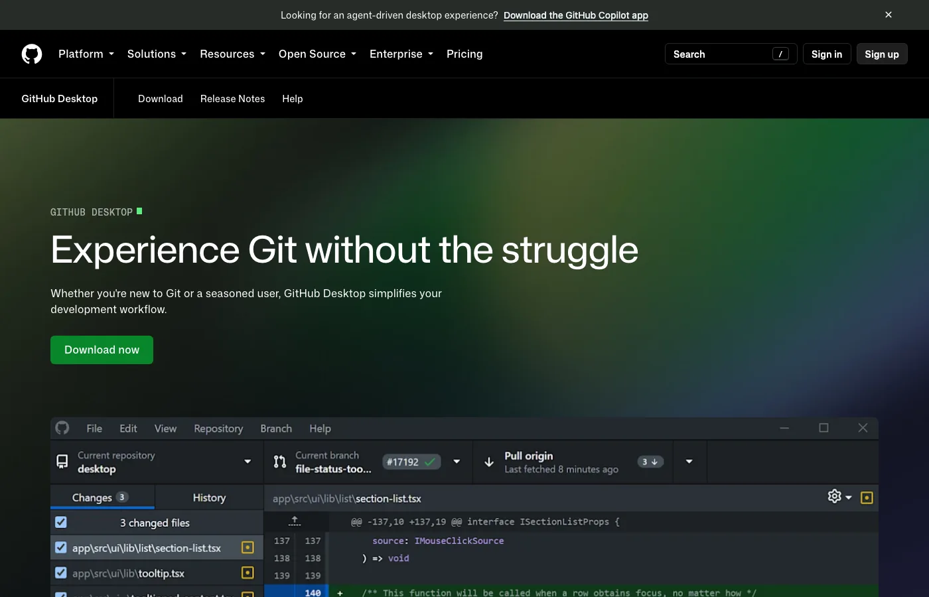Switch to the Changes tab
Viewport: 929px width, 597px height.
[103, 497]
